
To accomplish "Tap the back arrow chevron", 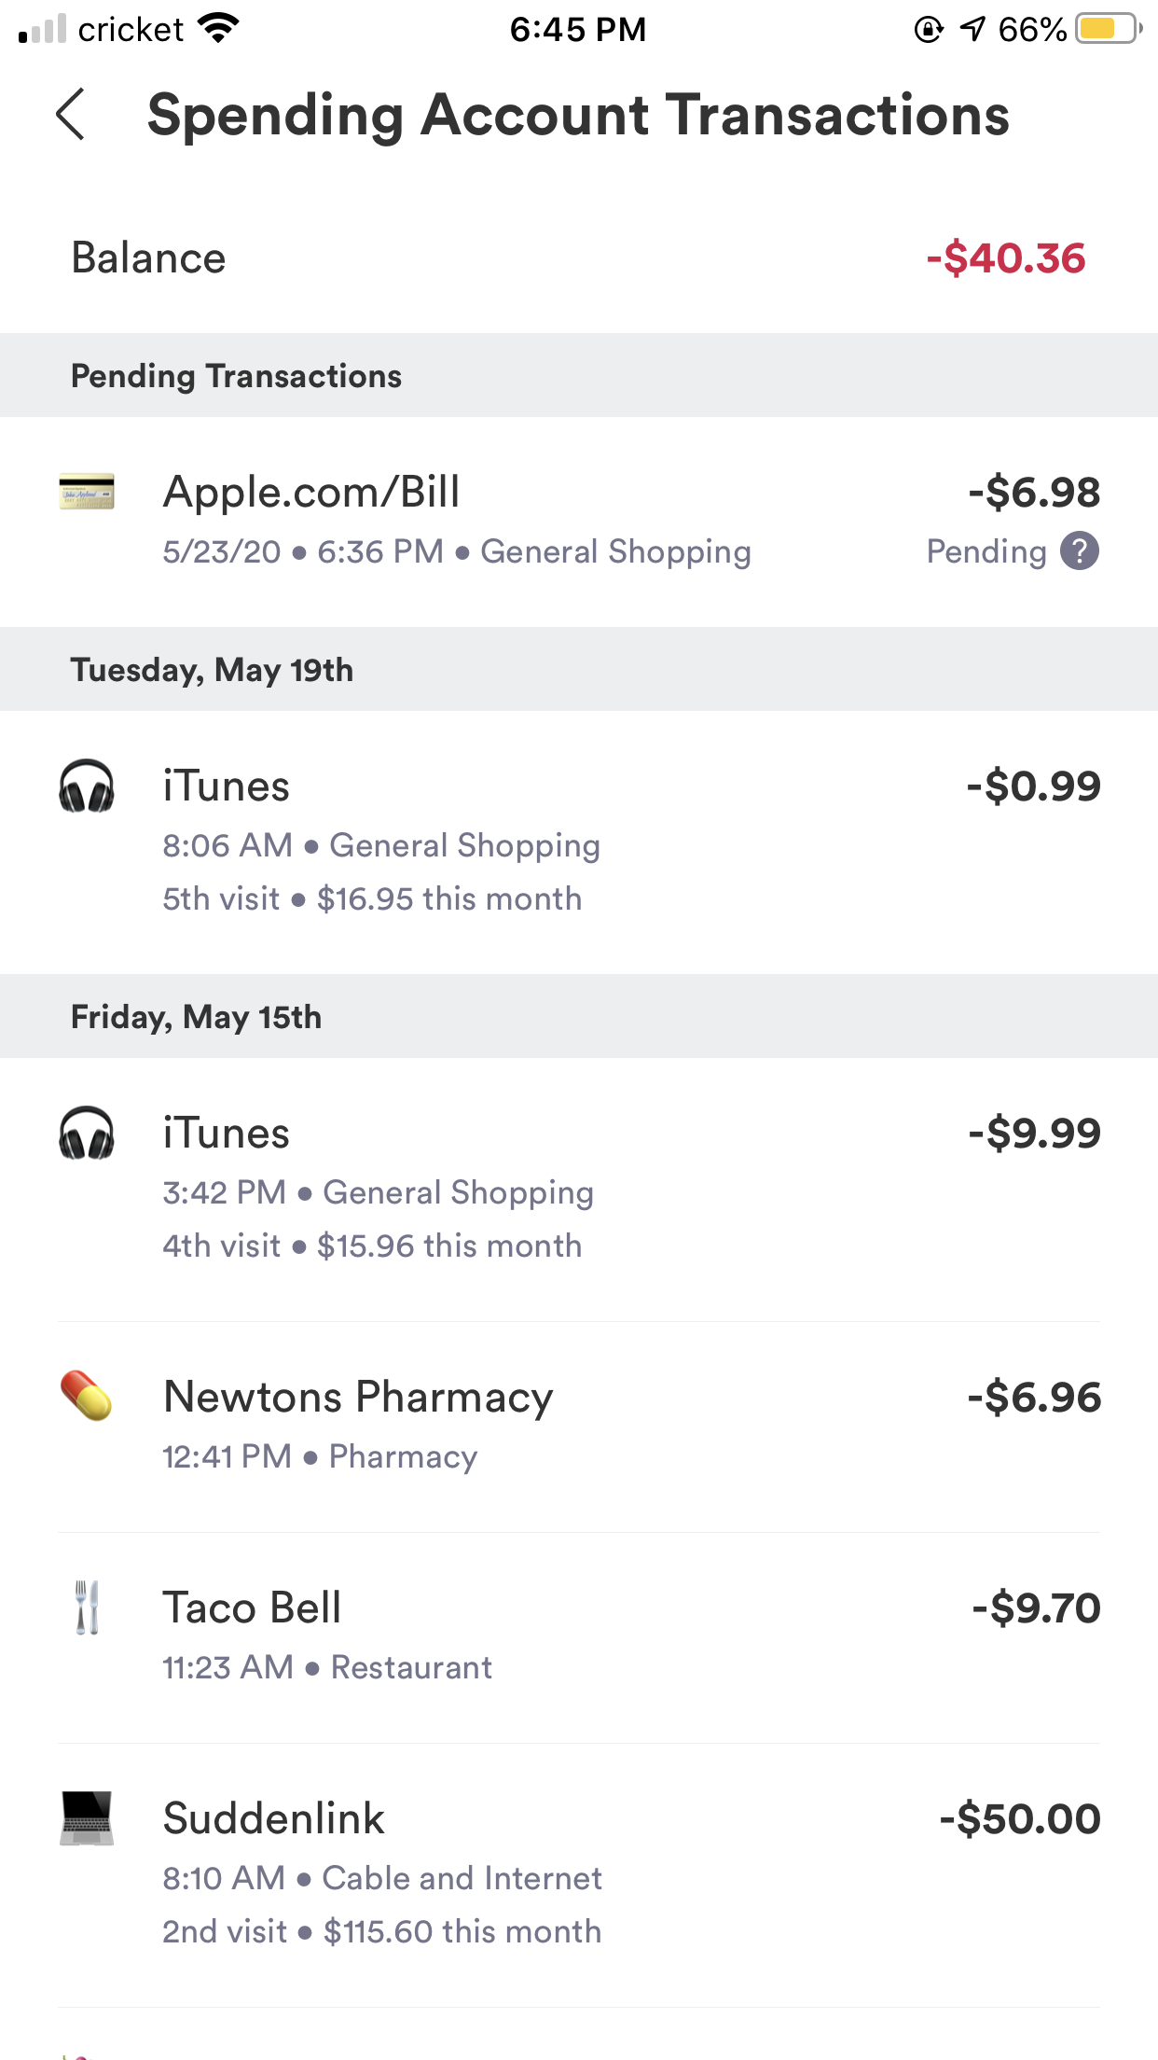I will pos(71,115).
